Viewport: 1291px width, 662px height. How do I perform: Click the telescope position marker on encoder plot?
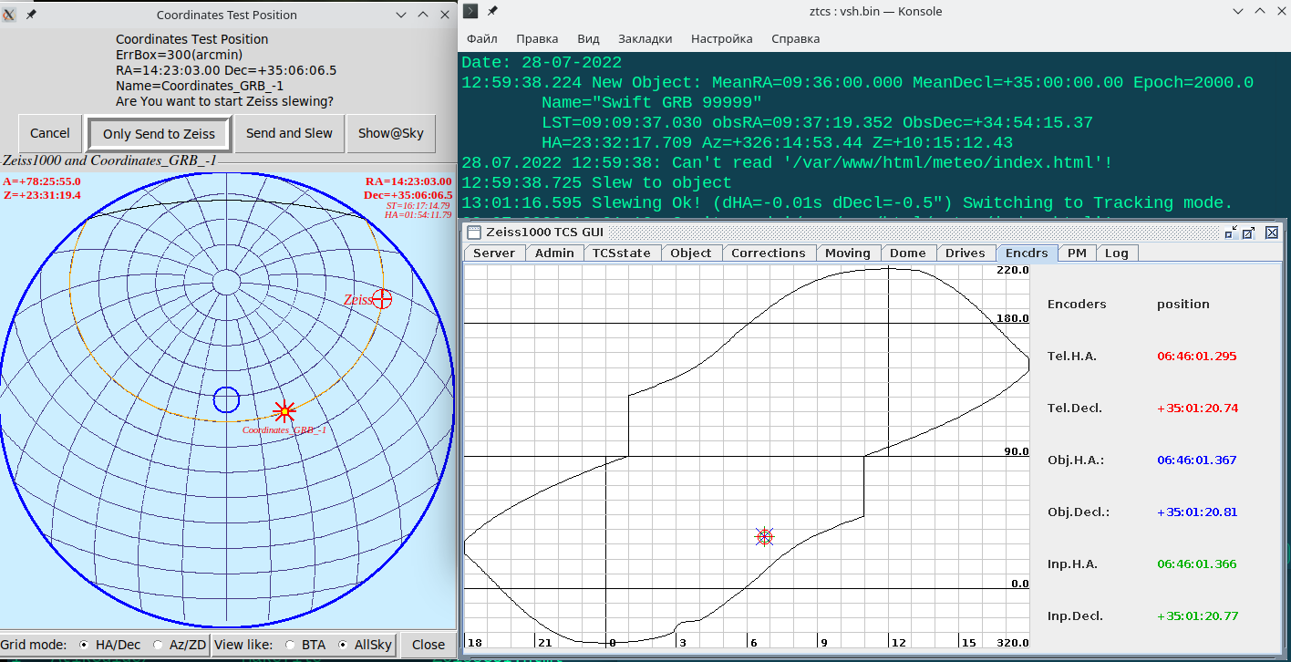(x=764, y=536)
